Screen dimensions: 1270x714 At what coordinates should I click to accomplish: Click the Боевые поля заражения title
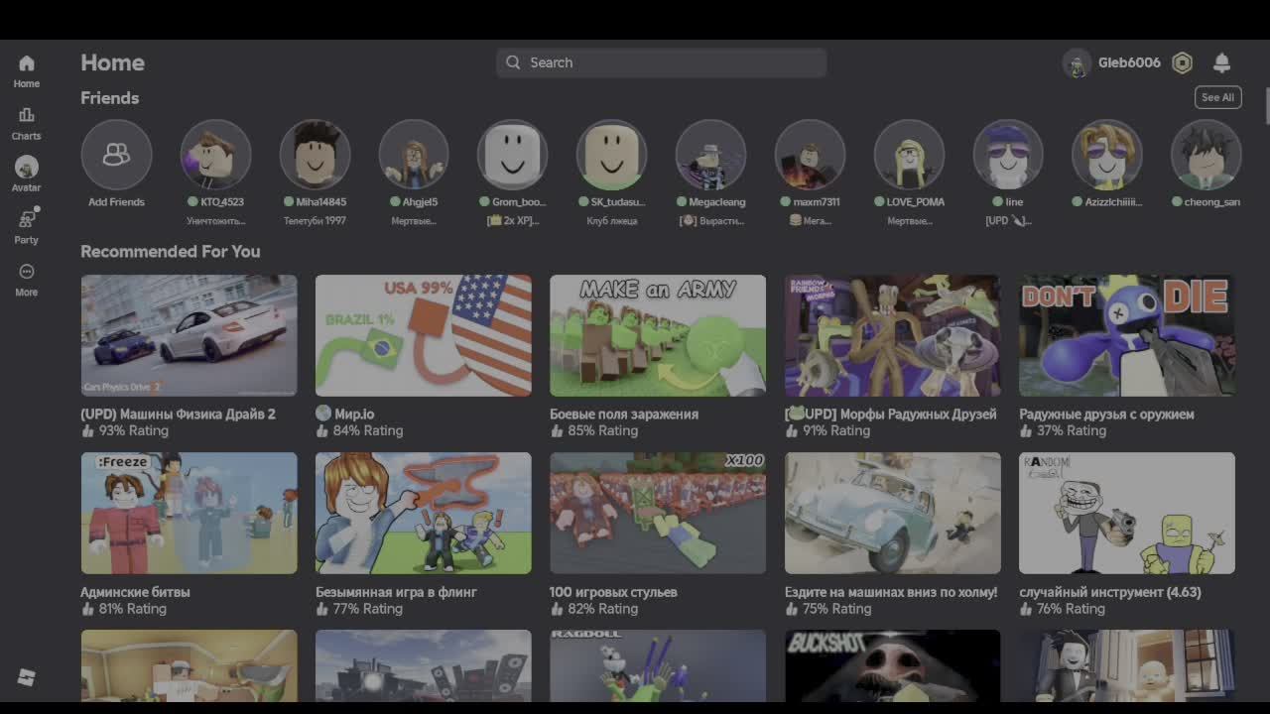pyautogui.click(x=624, y=414)
